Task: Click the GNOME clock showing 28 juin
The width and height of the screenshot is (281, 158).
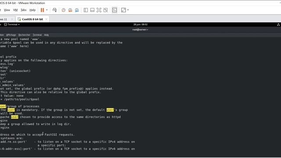Action: 140,25
